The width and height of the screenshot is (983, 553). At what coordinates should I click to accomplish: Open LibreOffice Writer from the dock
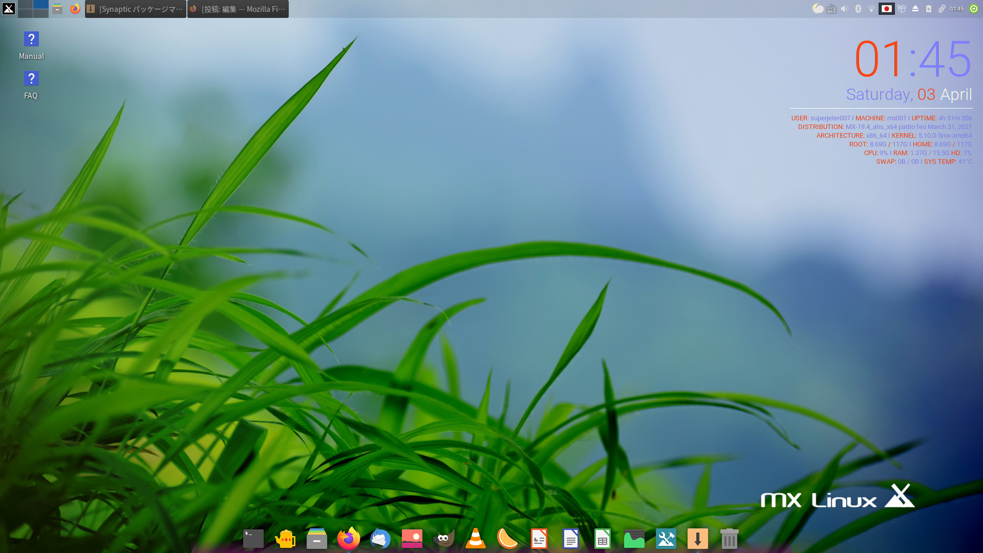click(x=571, y=539)
